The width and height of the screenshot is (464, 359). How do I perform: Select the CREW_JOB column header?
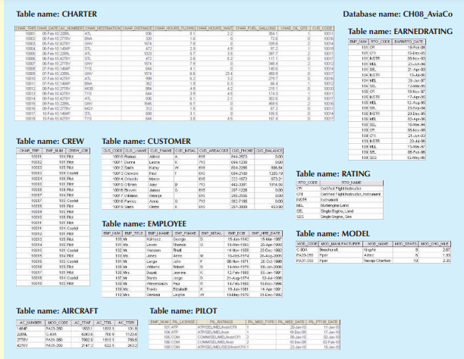[77, 151]
